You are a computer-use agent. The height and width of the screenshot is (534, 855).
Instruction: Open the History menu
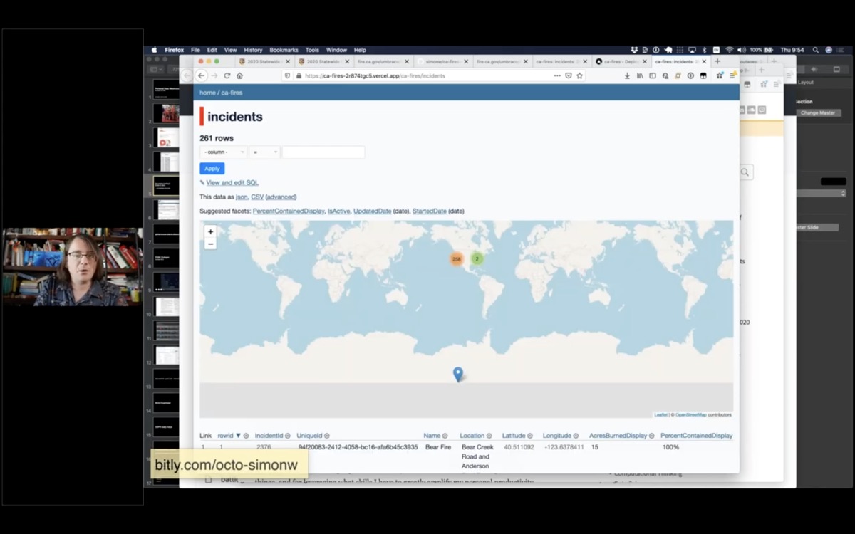point(253,50)
